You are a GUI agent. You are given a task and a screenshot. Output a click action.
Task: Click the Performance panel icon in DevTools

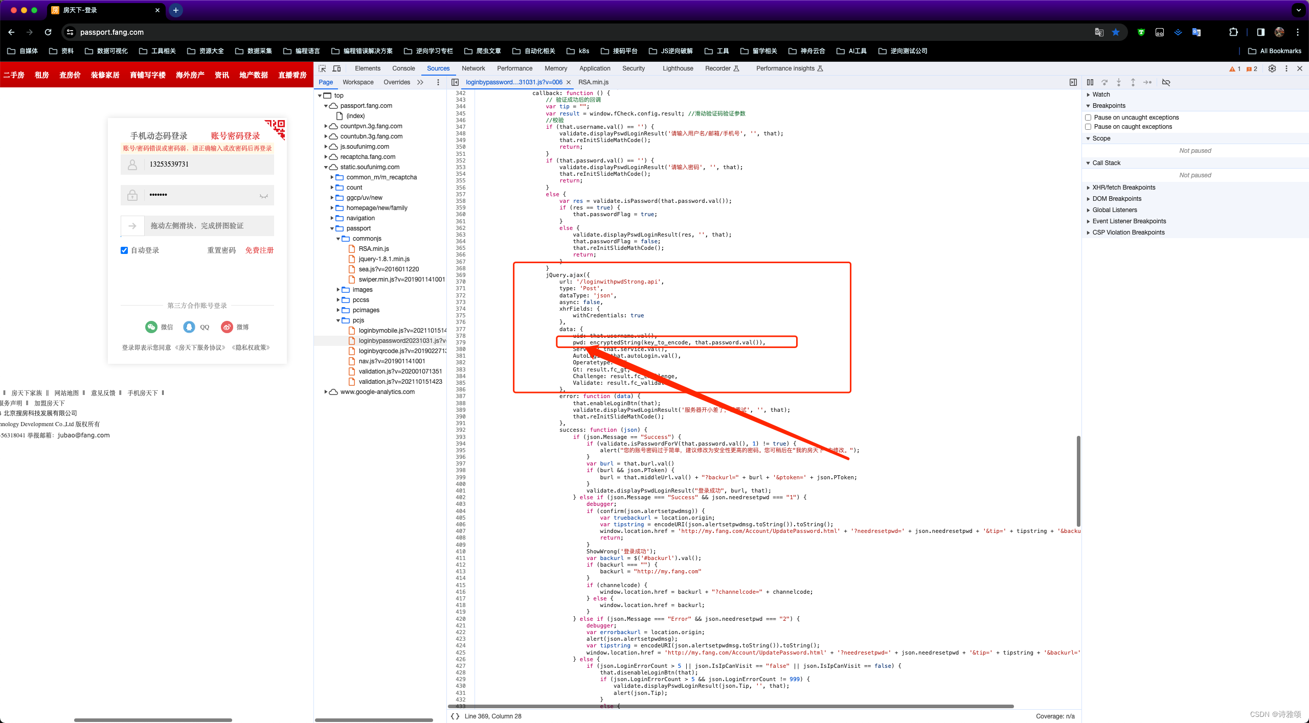pyautogui.click(x=515, y=68)
